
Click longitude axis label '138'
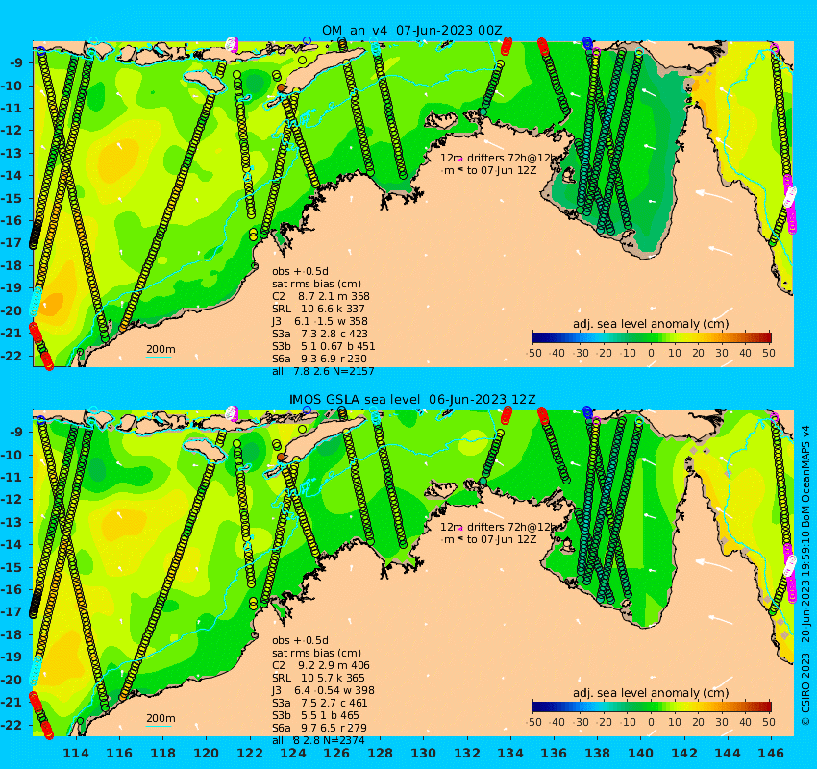click(x=597, y=753)
